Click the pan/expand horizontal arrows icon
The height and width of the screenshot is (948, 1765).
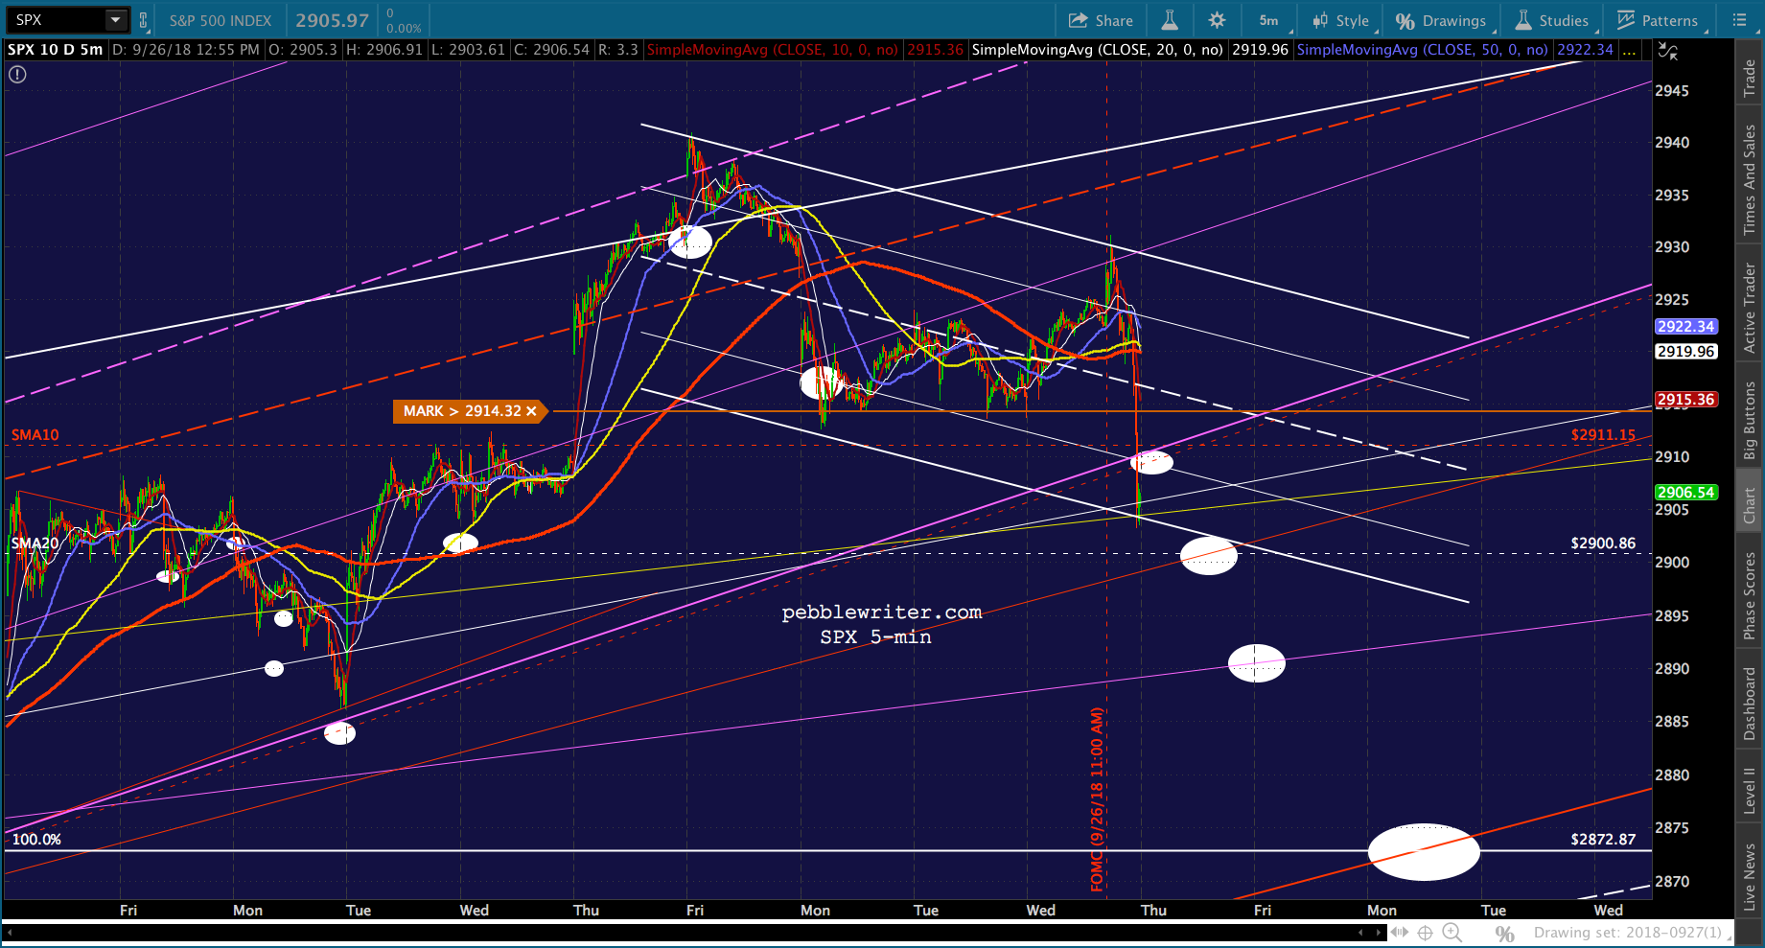click(1401, 933)
